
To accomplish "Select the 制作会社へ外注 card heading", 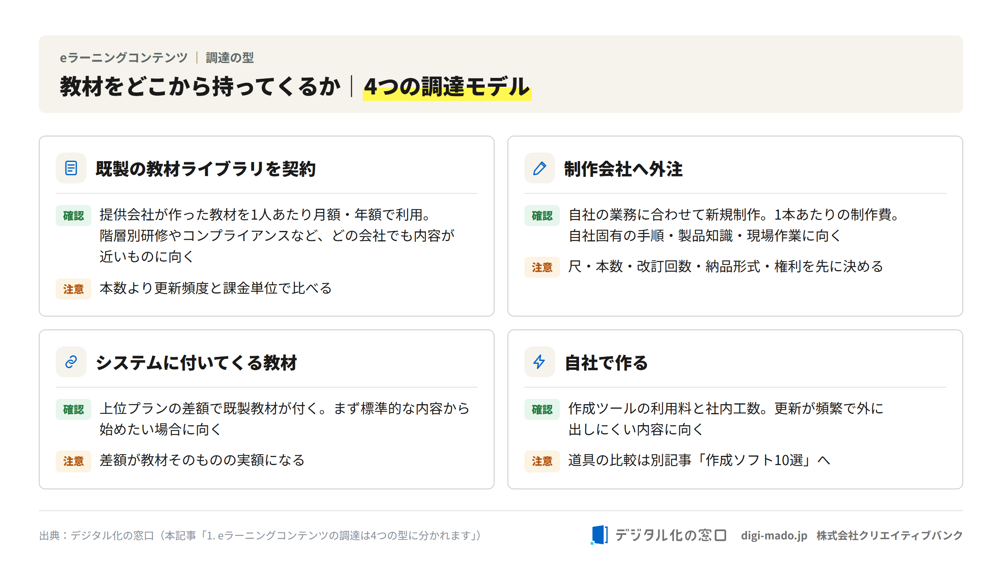I will pyautogui.click(x=623, y=169).
